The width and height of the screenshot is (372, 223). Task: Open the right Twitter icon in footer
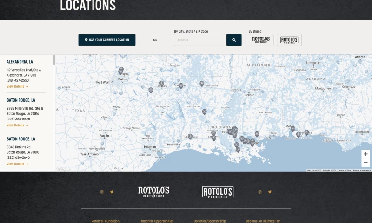coord(270,192)
